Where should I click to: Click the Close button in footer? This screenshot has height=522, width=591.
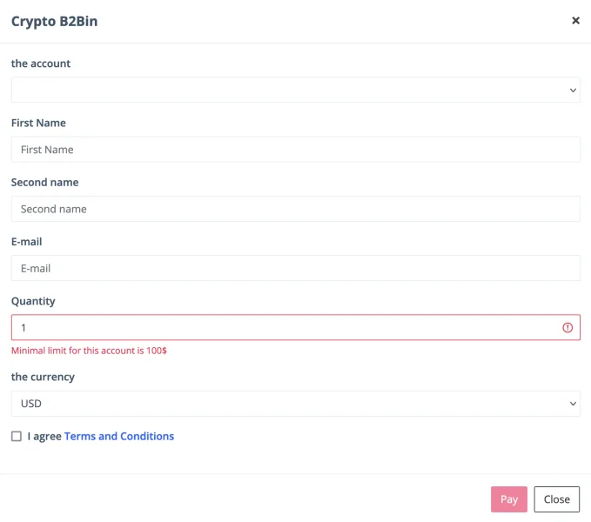click(x=556, y=499)
